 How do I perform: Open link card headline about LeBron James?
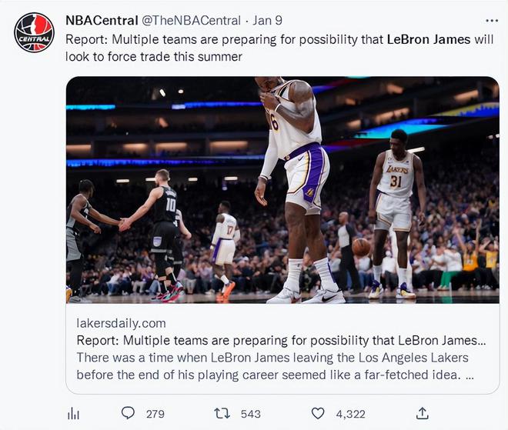tap(281, 341)
